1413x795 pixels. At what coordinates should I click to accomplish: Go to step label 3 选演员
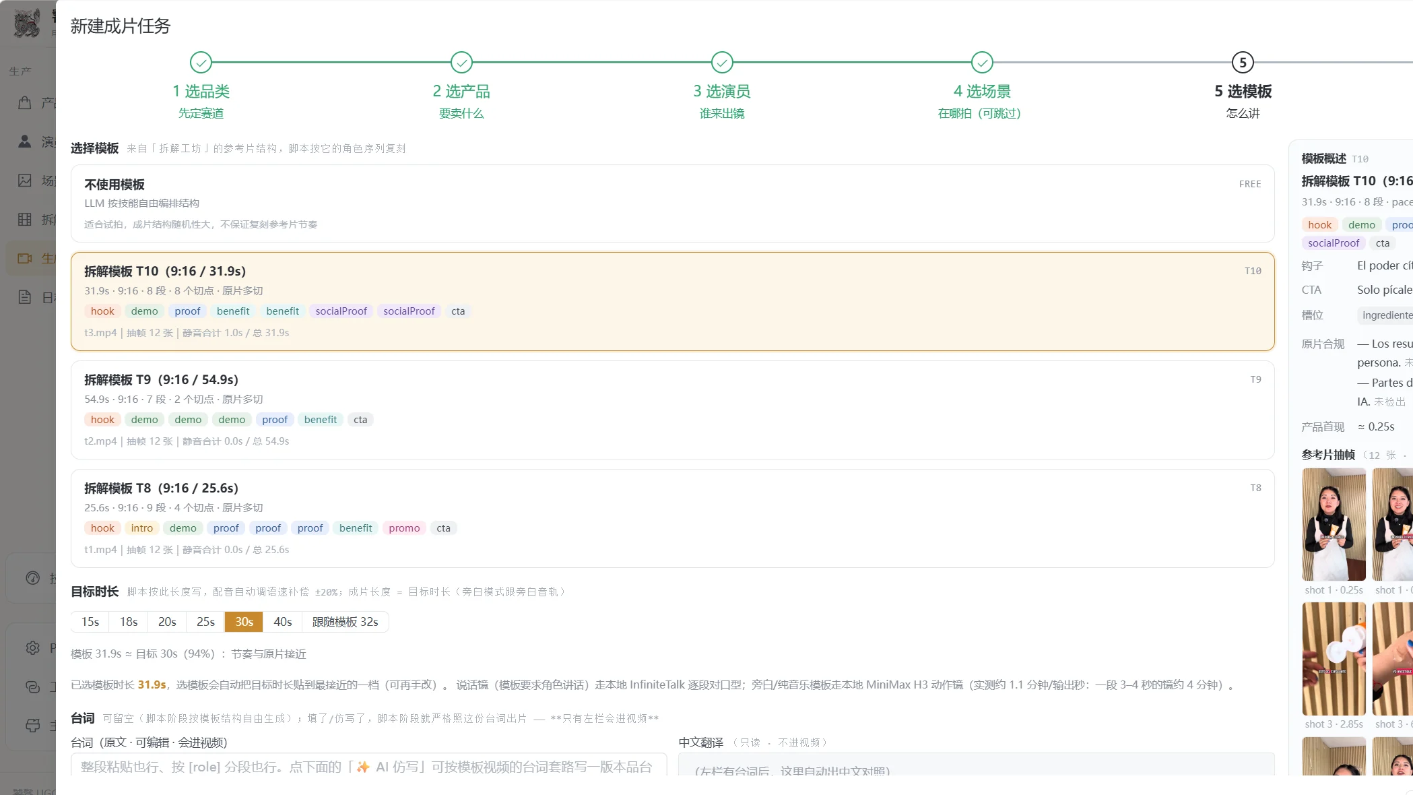(x=722, y=92)
